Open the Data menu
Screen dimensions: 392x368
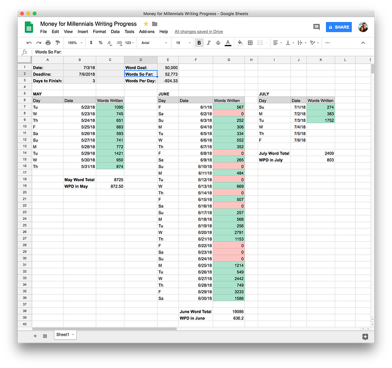[x=115, y=32]
